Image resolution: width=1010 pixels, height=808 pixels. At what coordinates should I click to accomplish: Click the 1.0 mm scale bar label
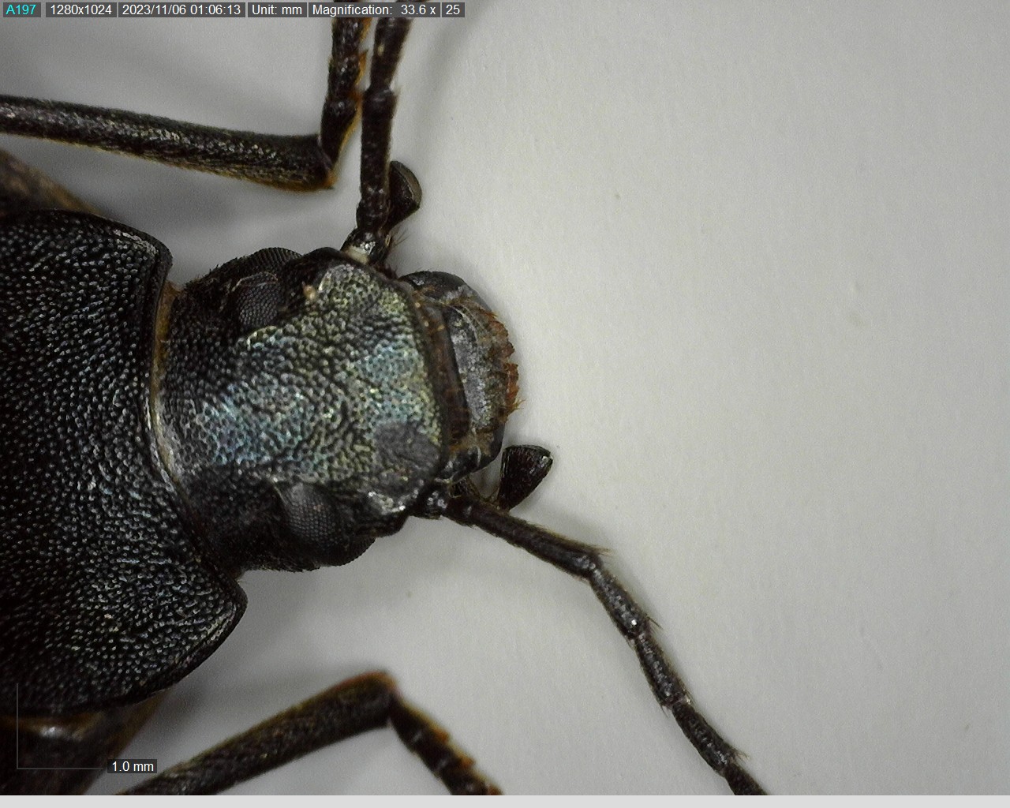[133, 766]
